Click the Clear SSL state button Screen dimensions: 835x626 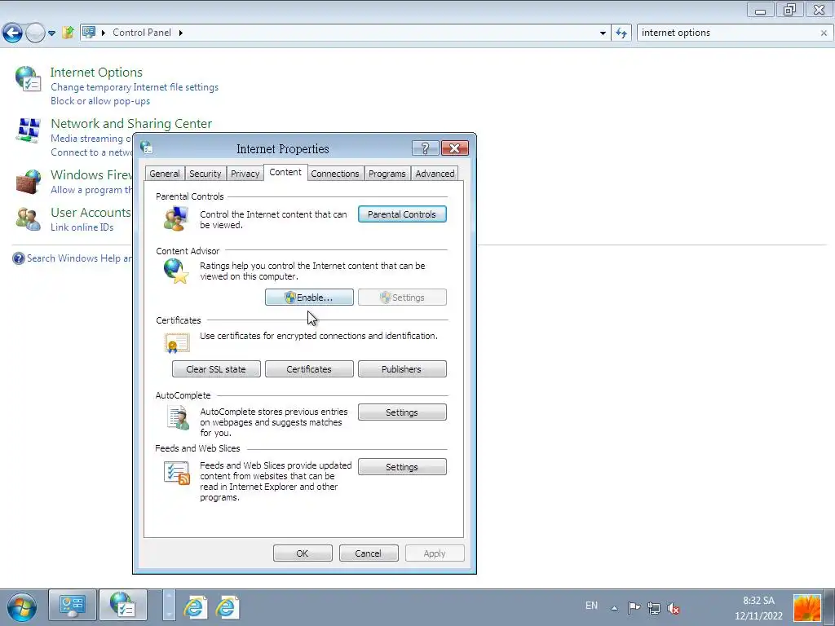pyautogui.click(x=216, y=369)
